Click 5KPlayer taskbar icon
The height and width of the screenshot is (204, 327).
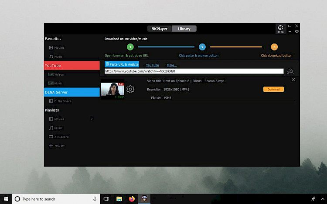pyautogui.click(x=144, y=199)
